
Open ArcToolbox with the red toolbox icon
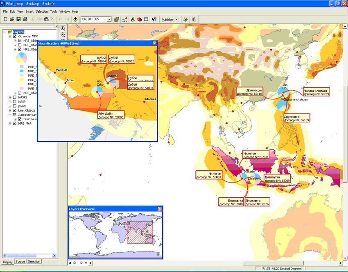[x=140, y=19]
